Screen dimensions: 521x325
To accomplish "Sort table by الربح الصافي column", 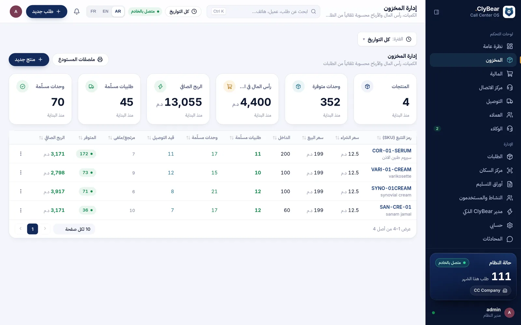I will point(52,138).
